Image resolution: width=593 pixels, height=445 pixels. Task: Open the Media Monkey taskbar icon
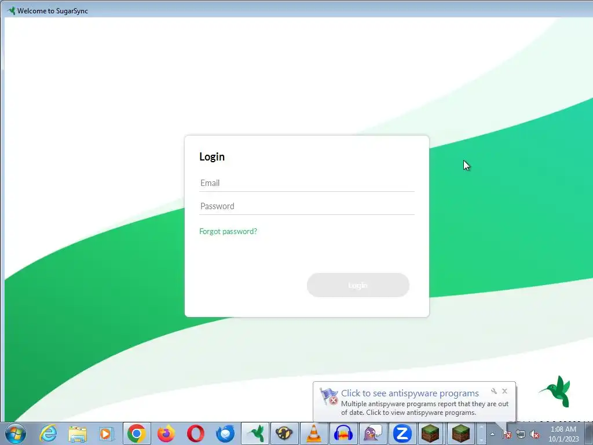(x=284, y=433)
